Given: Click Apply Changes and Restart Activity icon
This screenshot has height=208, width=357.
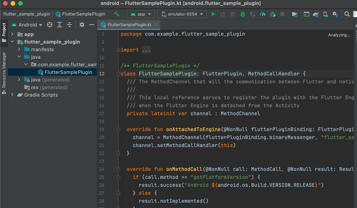Looking at the screenshot, I should (x=223, y=14).
